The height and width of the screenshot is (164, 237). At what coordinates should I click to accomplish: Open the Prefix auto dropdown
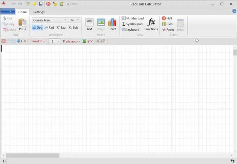click(x=71, y=41)
